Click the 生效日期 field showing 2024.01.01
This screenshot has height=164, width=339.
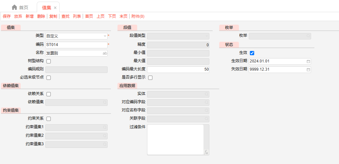280,61
